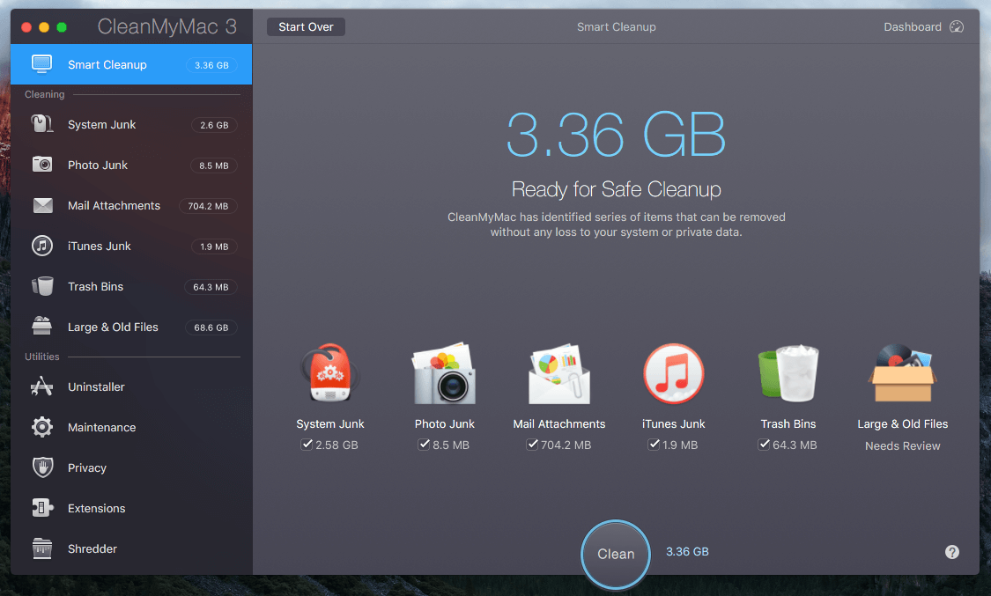Open the Mail Attachments module label

point(114,205)
